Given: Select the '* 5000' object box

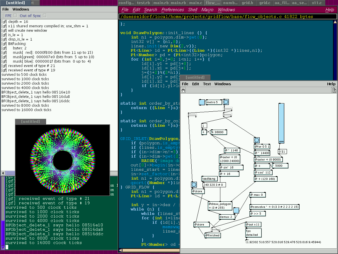Looking at the screenshot, I should pyautogui.click(x=280, y=166).
